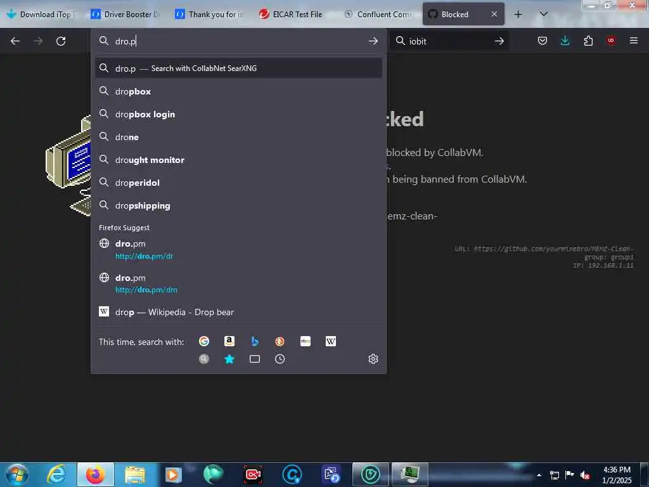Pick the drone suggestion
The image size is (649, 487).
tap(239, 137)
